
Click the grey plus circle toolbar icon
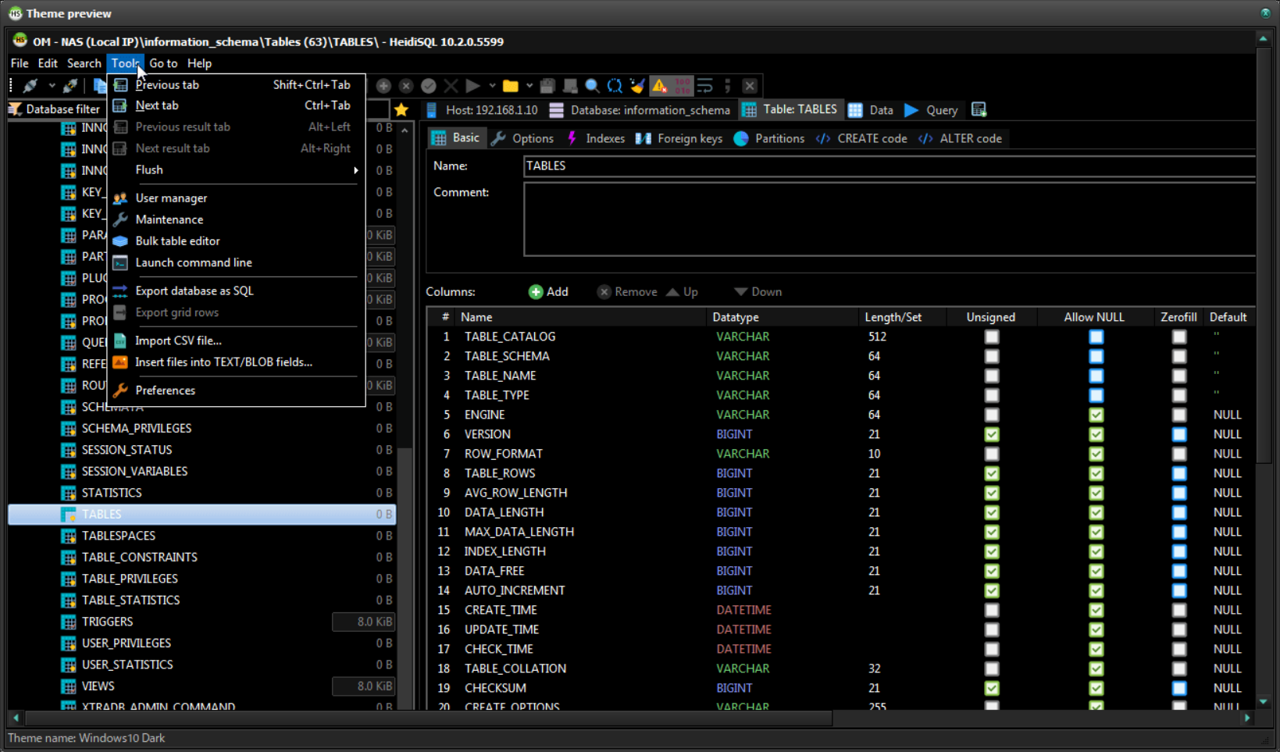click(383, 85)
